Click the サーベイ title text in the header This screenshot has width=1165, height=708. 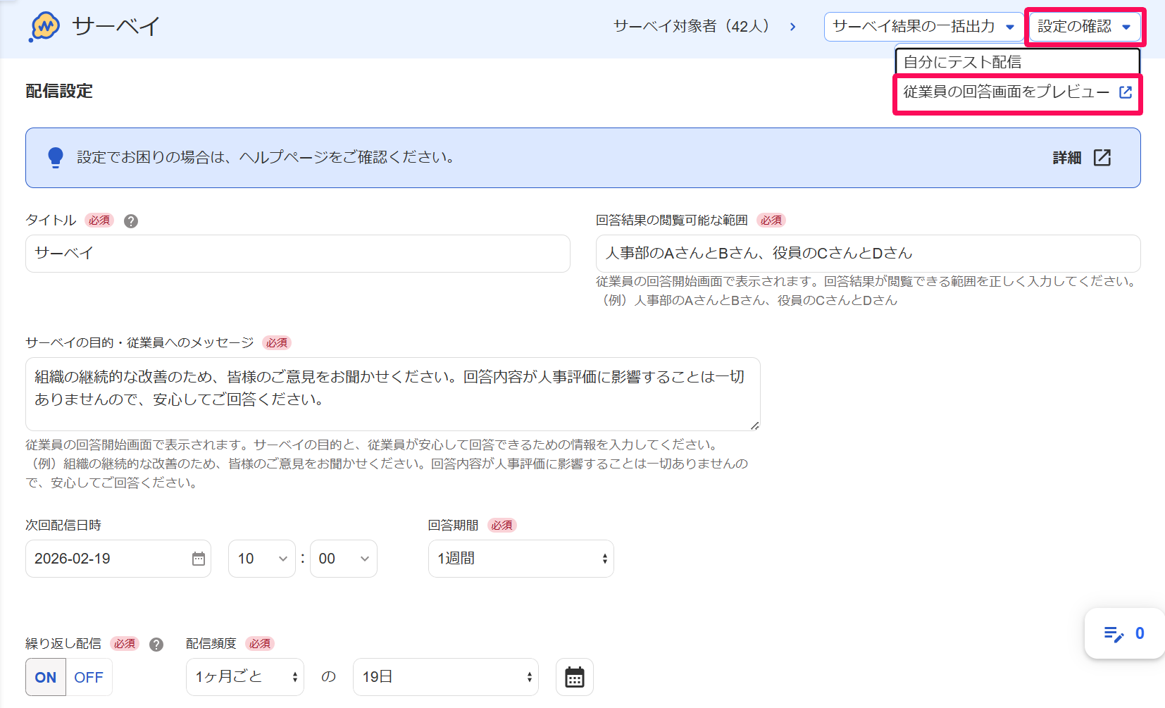tap(116, 27)
